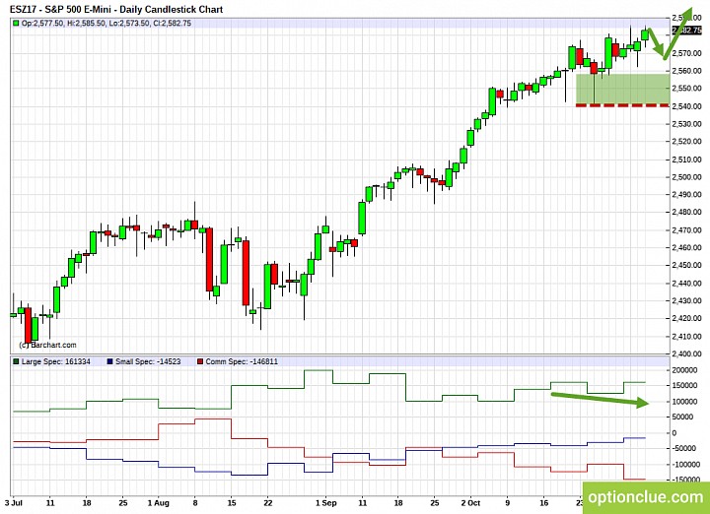The width and height of the screenshot is (710, 514).
Task: Click the '15' date label in August
Action: click(232, 503)
